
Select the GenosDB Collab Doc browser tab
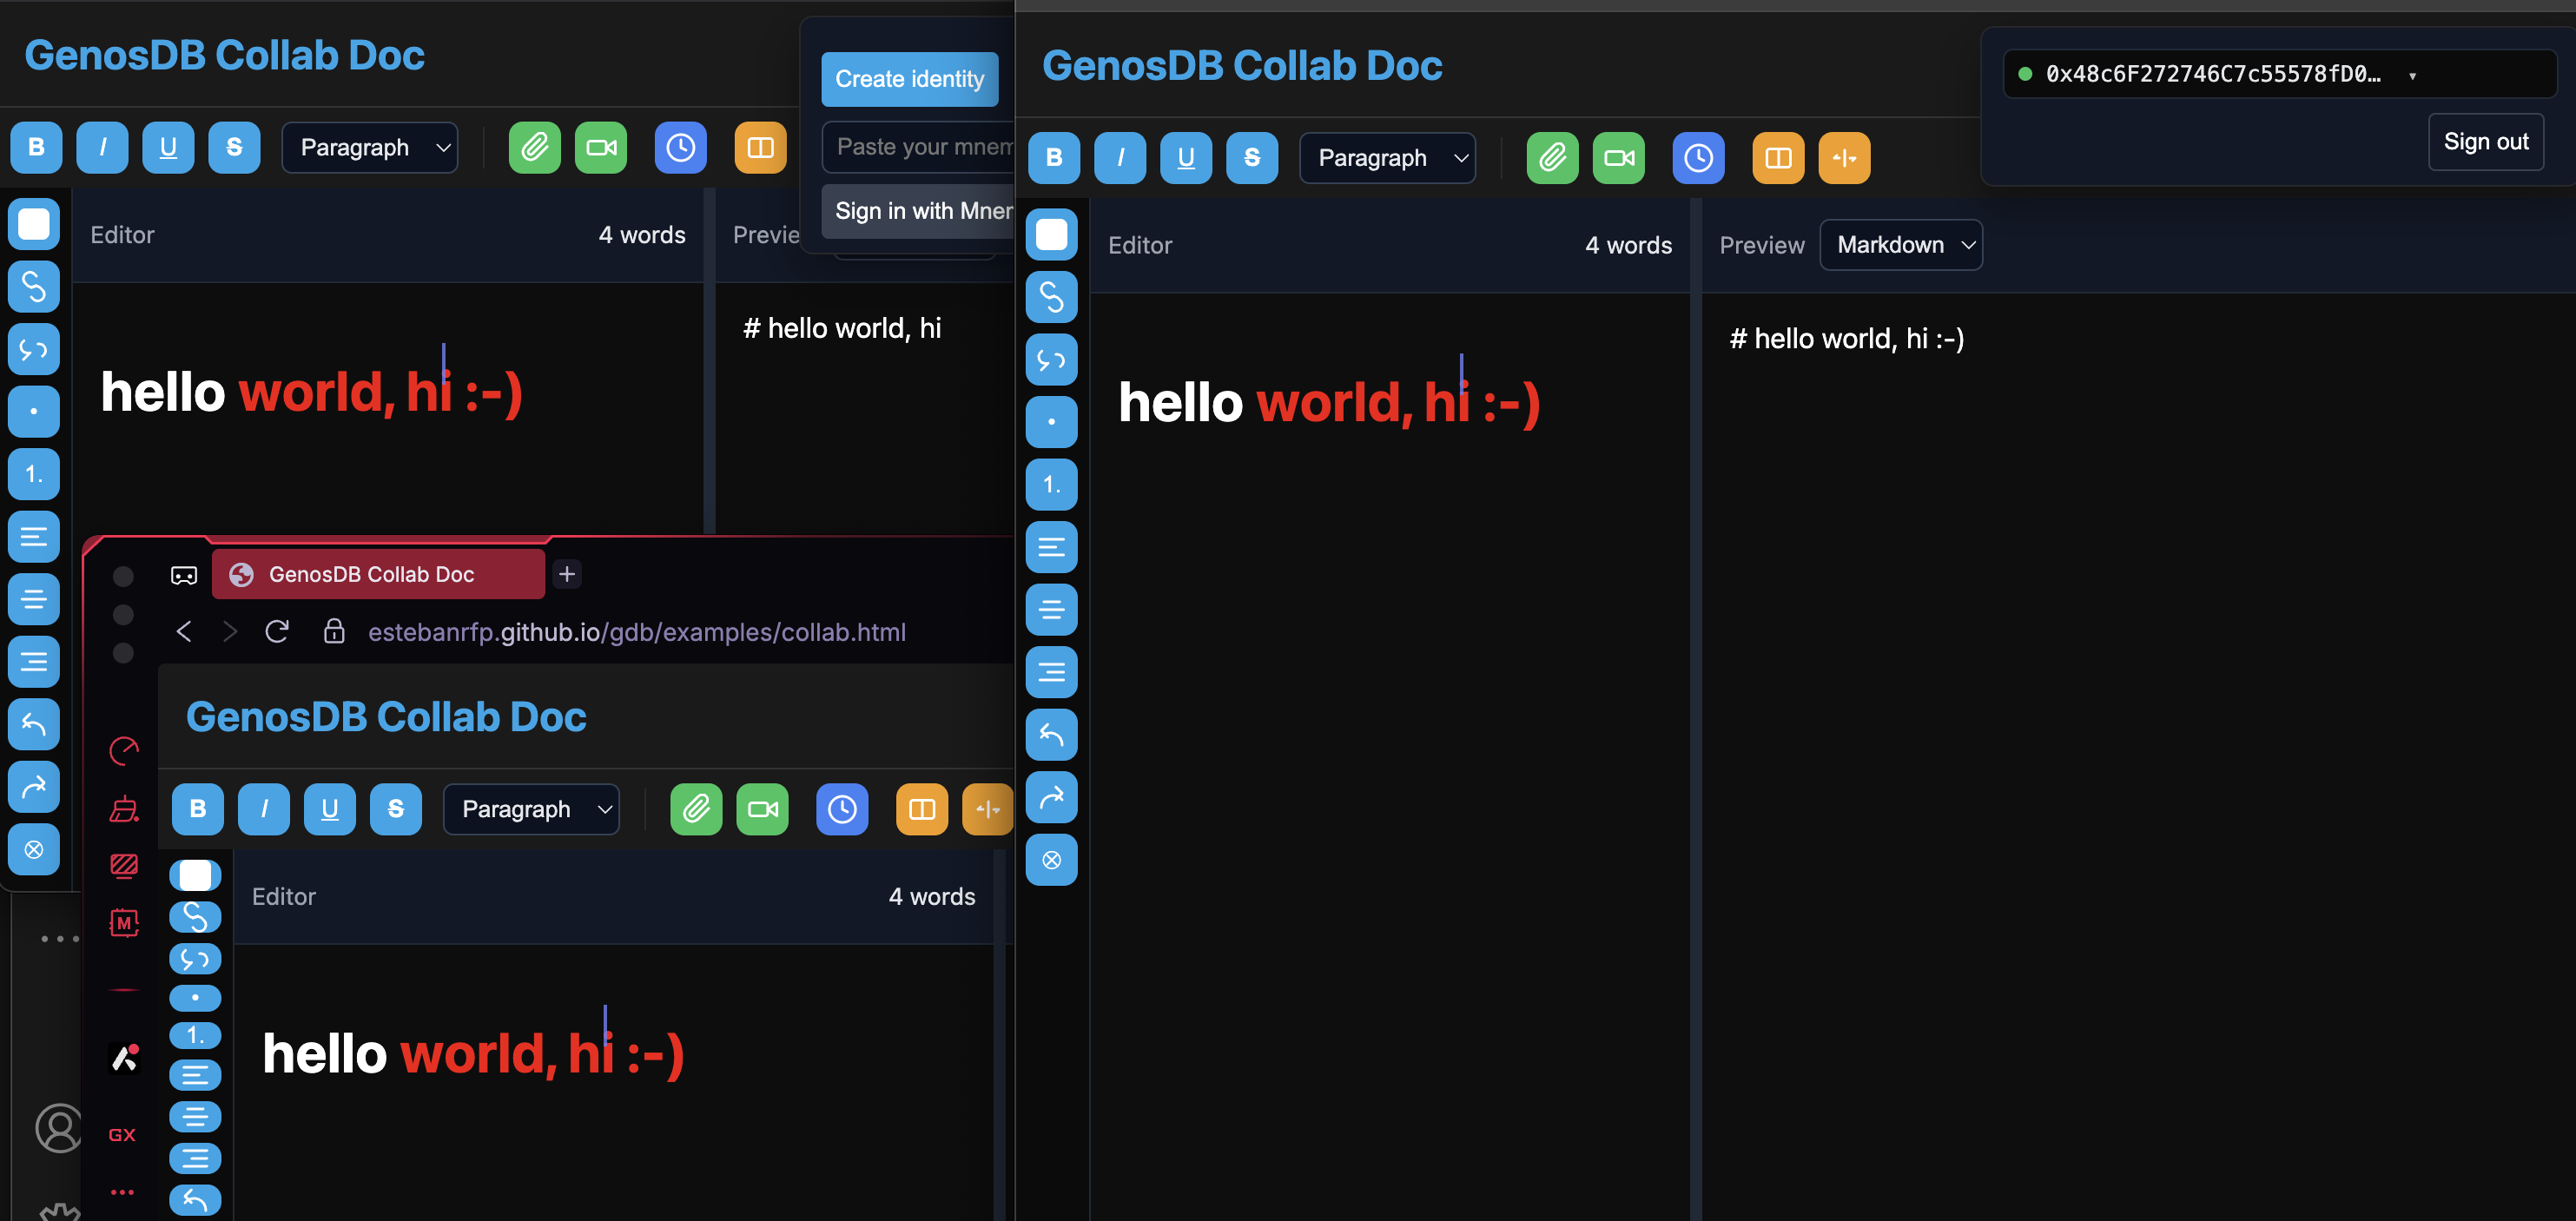coord(378,573)
